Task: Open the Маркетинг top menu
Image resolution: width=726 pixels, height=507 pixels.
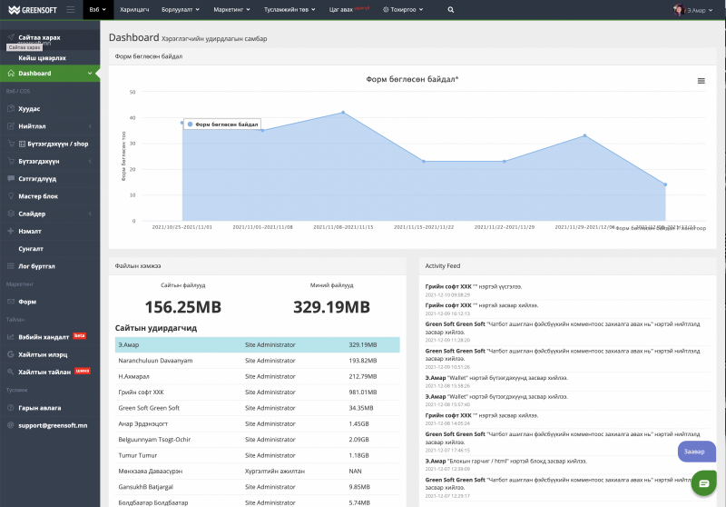Action: pyautogui.click(x=233, y=9)
